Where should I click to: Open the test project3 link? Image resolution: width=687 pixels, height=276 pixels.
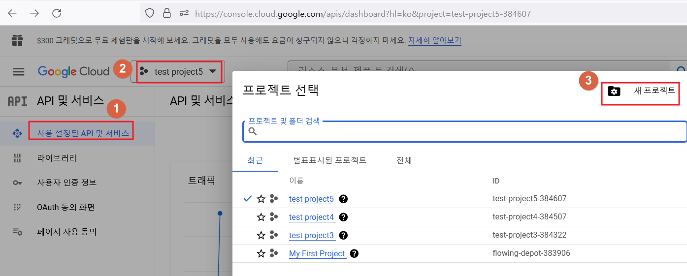(312, 235)
